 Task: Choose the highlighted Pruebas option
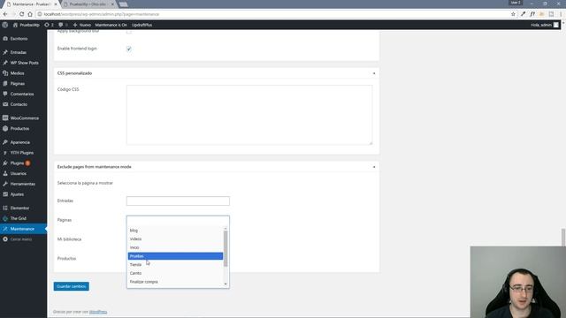[x=175, y=256]
